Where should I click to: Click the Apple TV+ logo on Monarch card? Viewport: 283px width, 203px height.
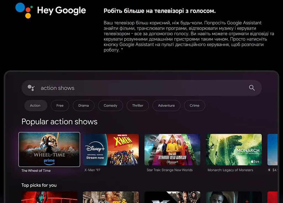point(255,162)
